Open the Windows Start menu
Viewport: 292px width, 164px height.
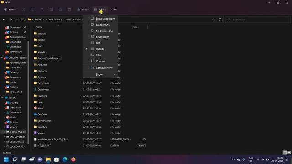(6, 159)
